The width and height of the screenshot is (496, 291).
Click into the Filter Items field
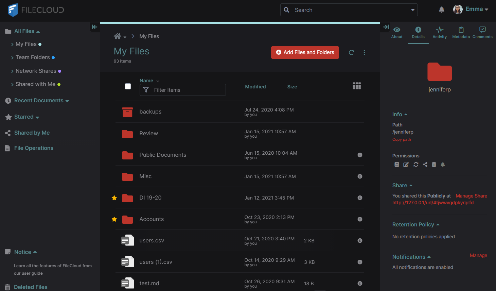point(187,90)
